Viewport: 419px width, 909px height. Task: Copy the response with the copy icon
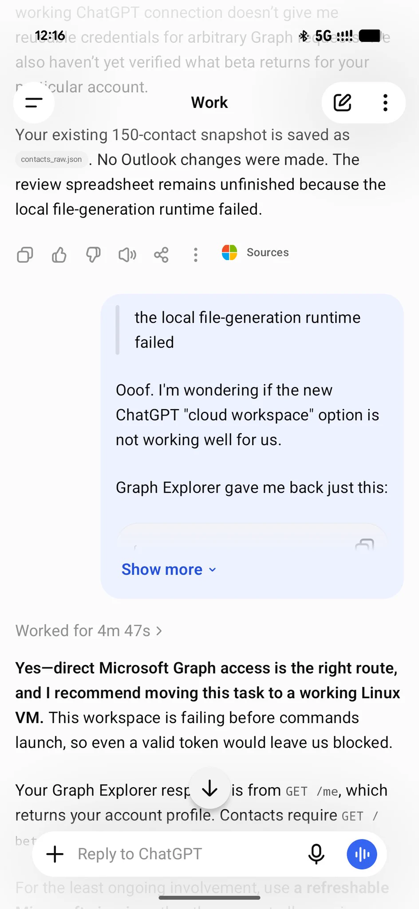click(x=25, y=255)
